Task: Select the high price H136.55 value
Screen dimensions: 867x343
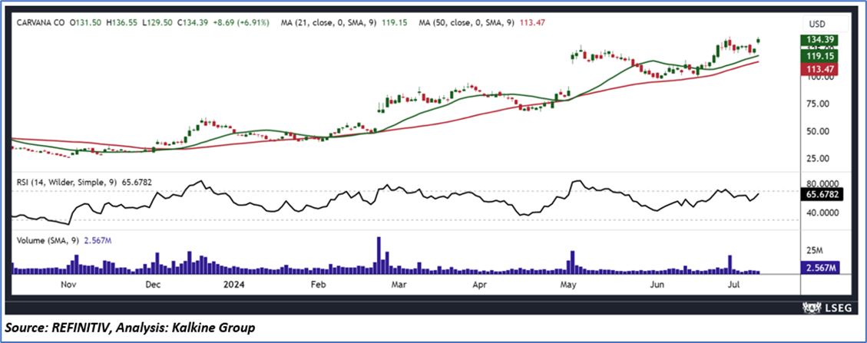Action: [121, 23]
